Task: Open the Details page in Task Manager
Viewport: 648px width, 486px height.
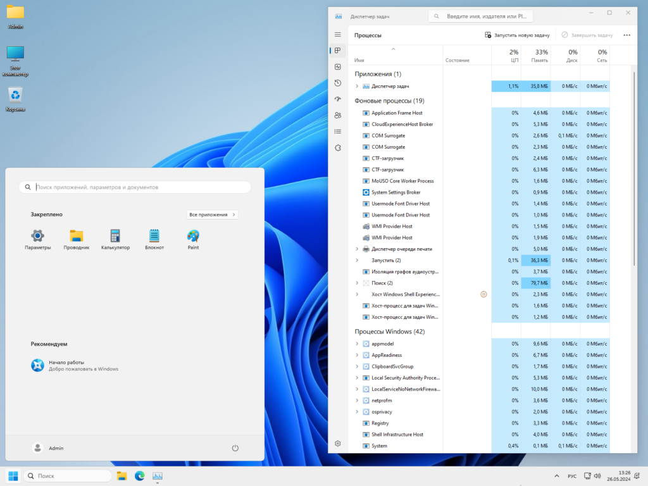Action: click(338, 132)
